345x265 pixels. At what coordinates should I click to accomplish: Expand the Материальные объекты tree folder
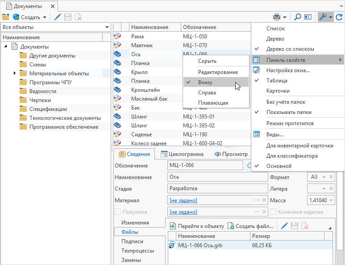click(x=15, y=73)
